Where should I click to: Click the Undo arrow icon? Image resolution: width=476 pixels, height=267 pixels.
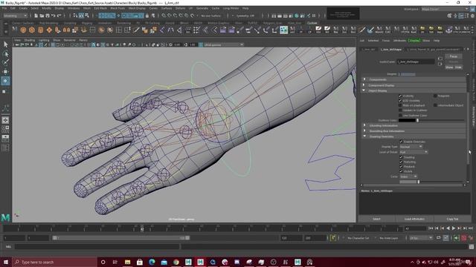click(54, 16)
